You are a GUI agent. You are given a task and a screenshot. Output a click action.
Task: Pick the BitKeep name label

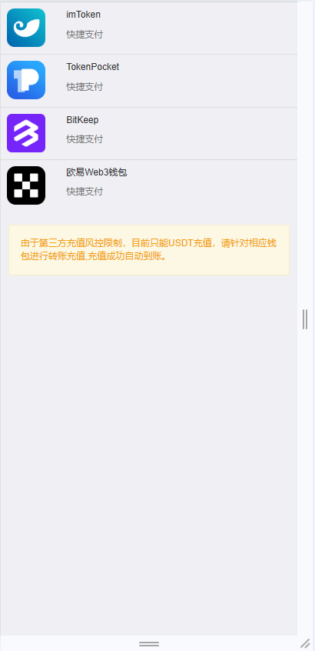pos(82,120)
